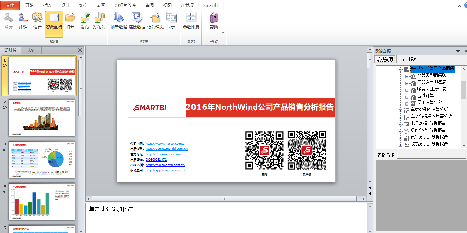Select the 多维分析_分析报告 tree item

[x=428, y=130]
